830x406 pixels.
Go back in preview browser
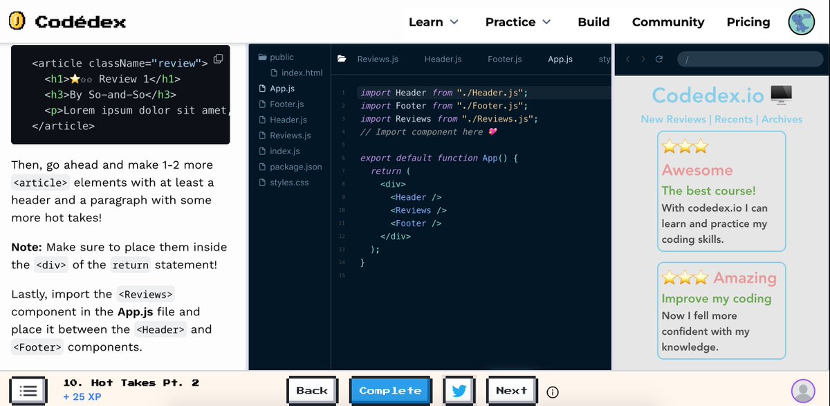tap(628, 59)
